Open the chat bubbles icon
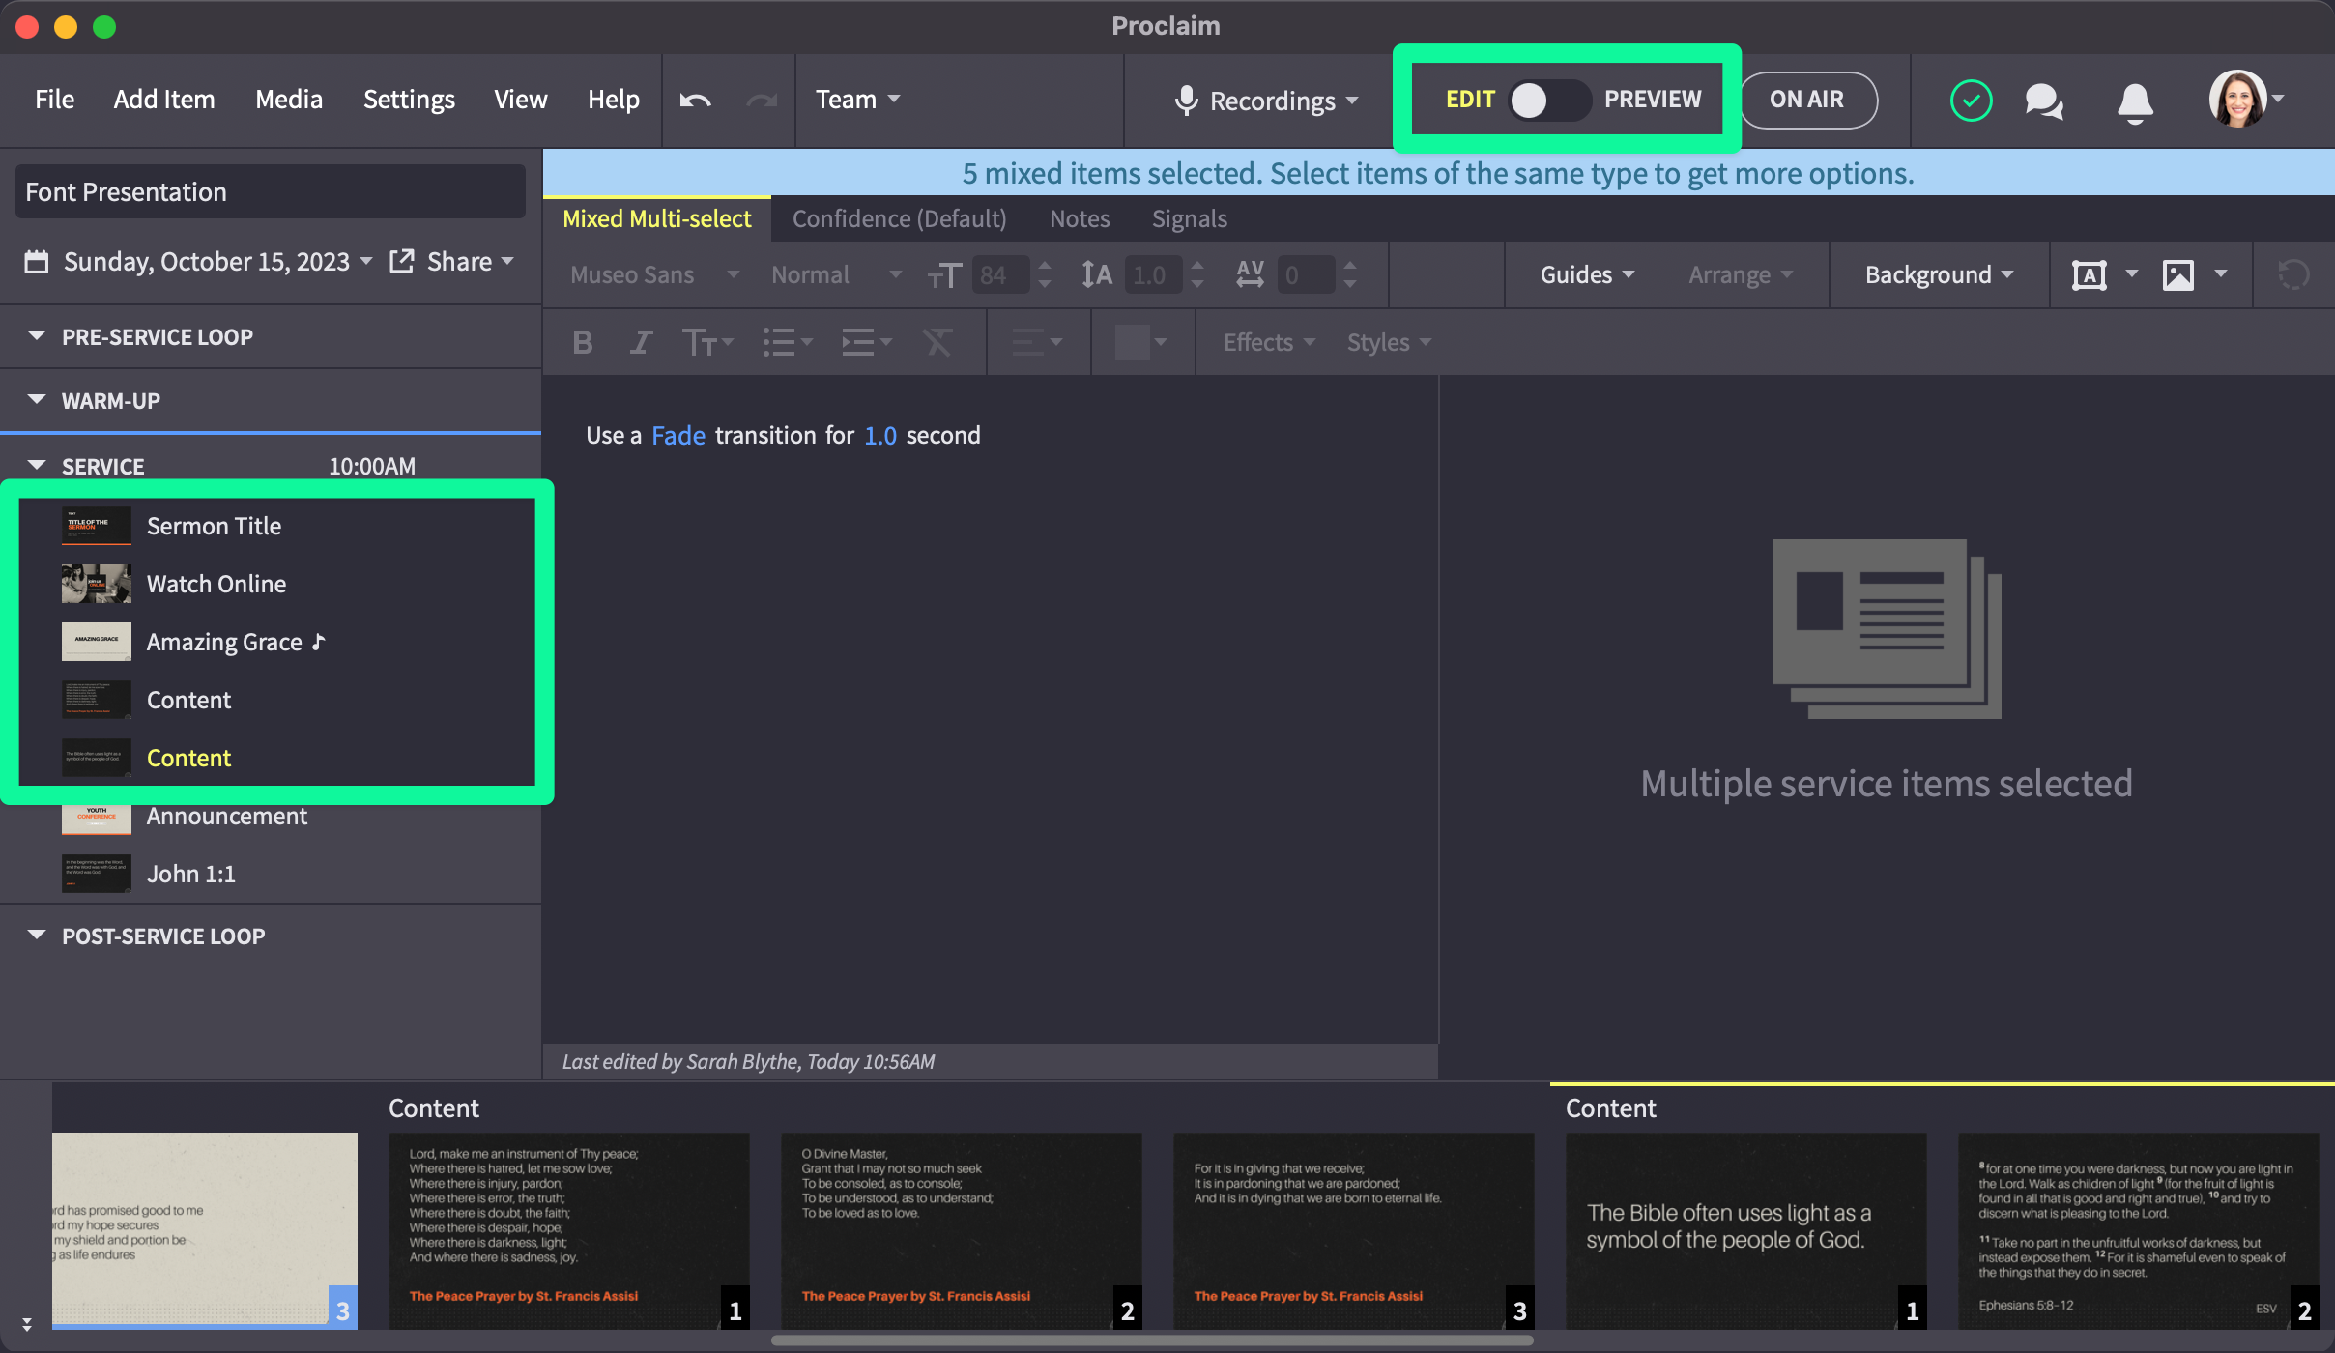Screen dimensions: 2335x1353 2044,101
